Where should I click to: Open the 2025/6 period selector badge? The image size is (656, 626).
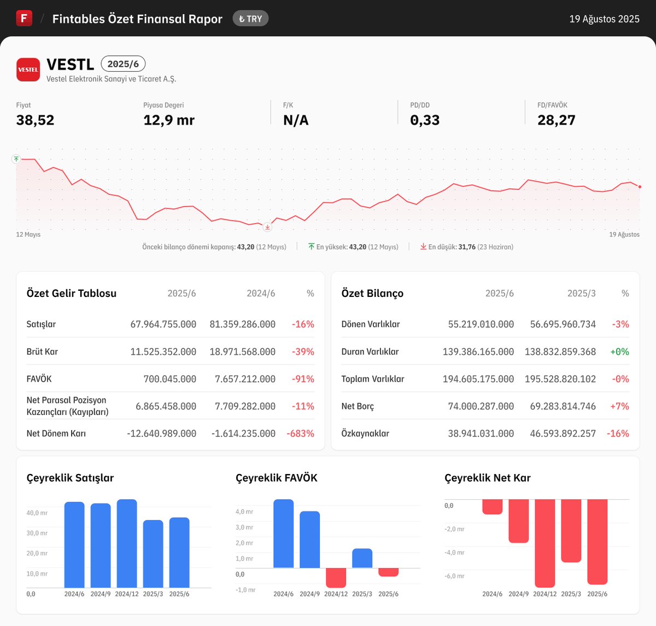point(123,63)
